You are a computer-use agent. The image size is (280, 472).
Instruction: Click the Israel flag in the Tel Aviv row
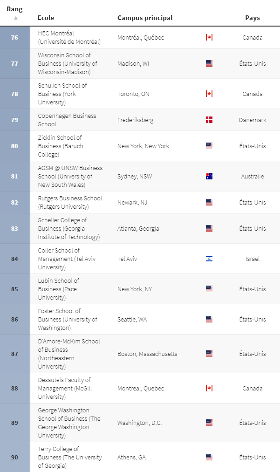[x=209, y=259]
